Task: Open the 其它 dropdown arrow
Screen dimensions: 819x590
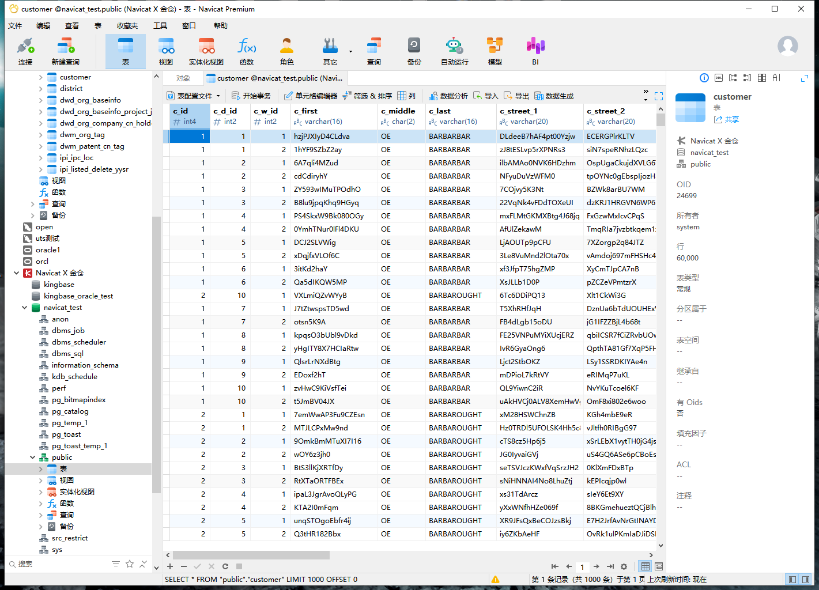Action: (x=350, y=51)
